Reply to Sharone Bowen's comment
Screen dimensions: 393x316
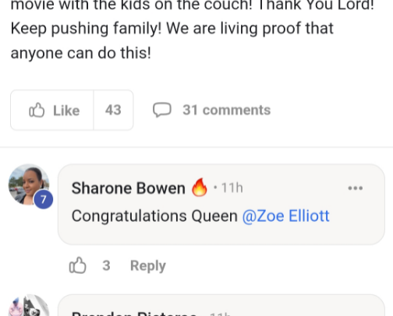tap(148, 266)
